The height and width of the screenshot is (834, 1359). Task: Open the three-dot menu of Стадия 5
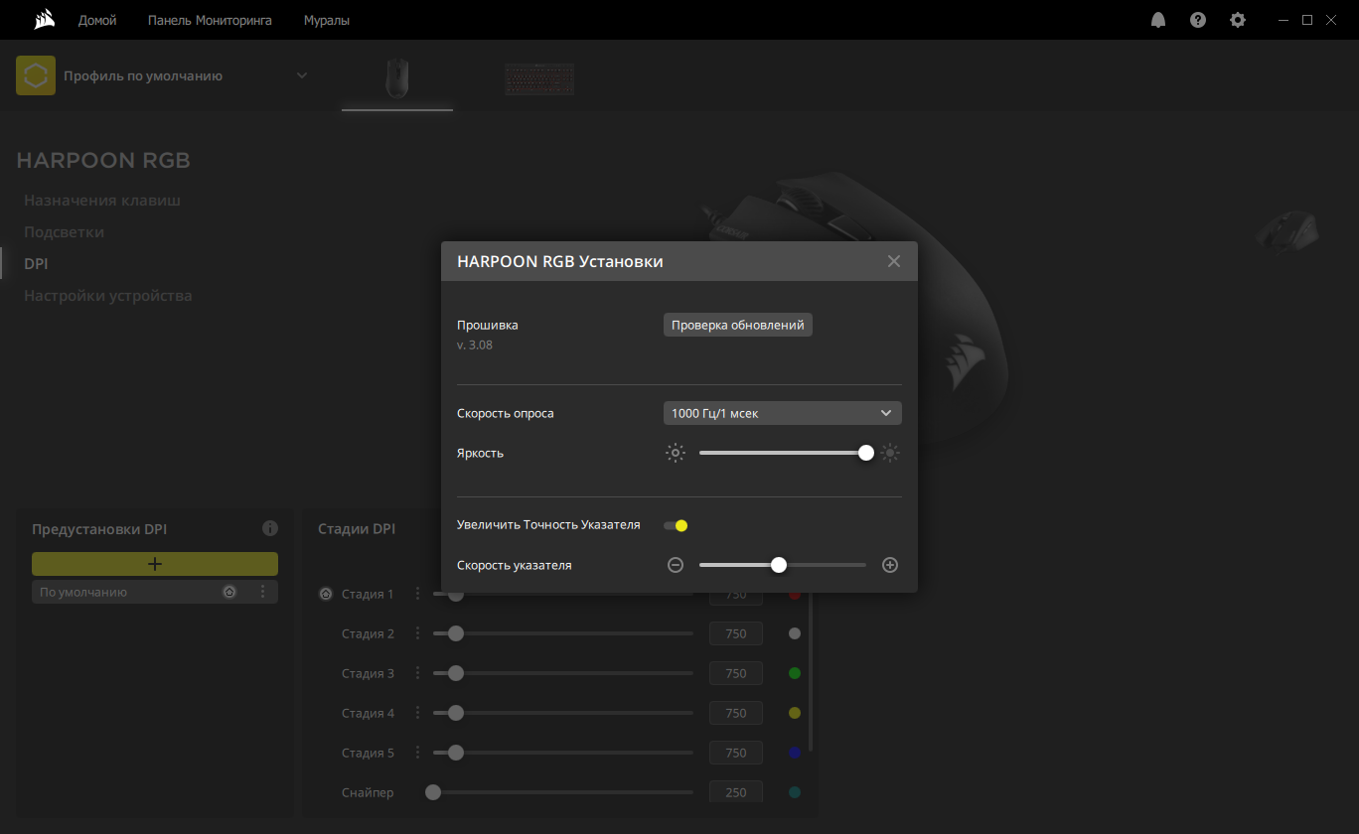(417, 753)
